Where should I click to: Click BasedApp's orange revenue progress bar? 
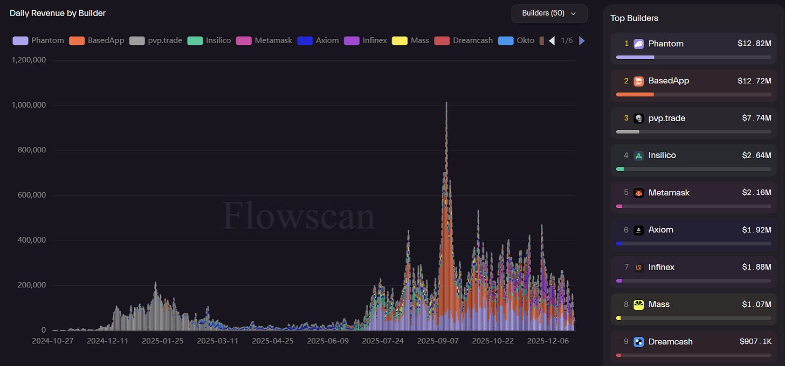[x=635, y=94]
